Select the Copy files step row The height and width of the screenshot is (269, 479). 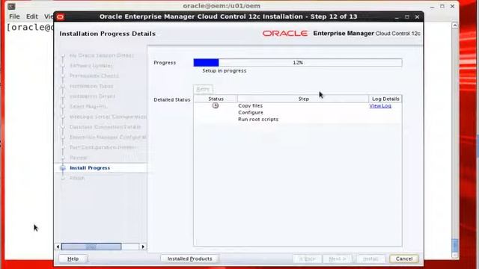click(298, 106)
